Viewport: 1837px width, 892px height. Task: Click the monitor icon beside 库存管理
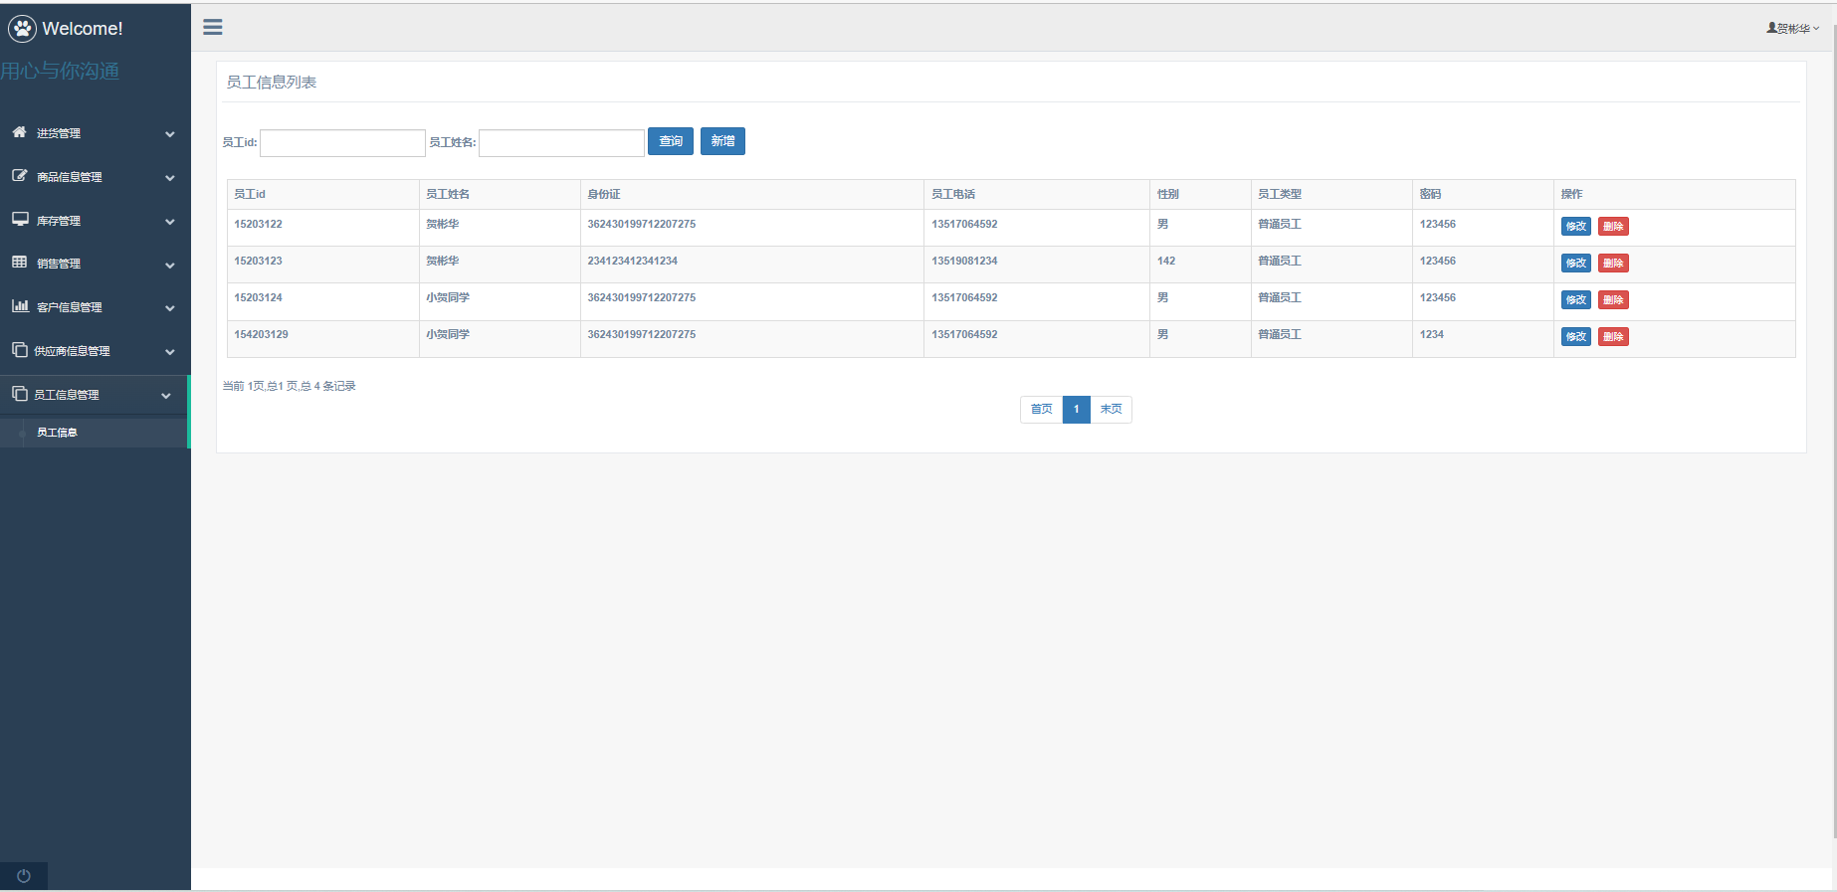click(20, 219)
